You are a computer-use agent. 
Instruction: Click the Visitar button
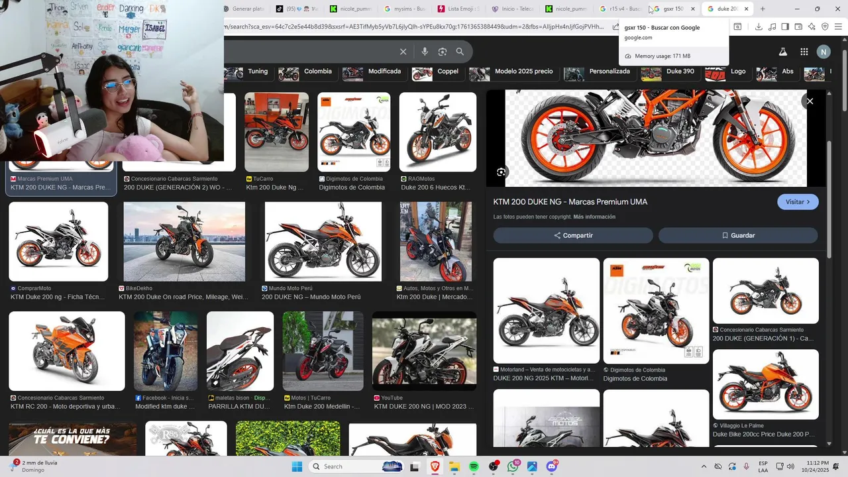click(x=798, y=202)
